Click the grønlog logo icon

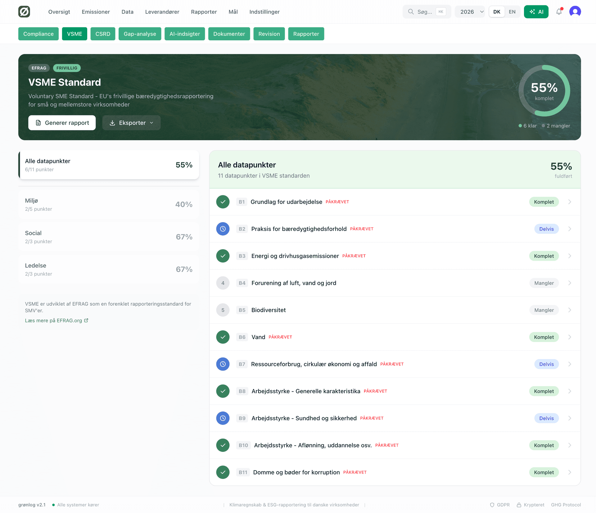tap(24, 11)
